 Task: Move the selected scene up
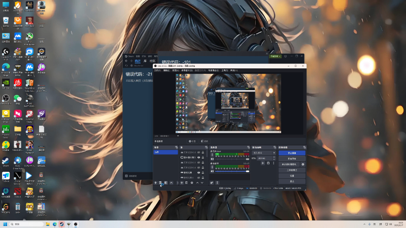(x=172, y=183)
